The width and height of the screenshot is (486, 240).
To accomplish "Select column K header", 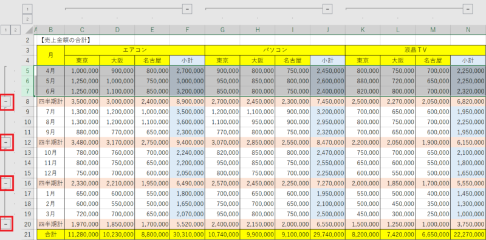I will 363,30.
